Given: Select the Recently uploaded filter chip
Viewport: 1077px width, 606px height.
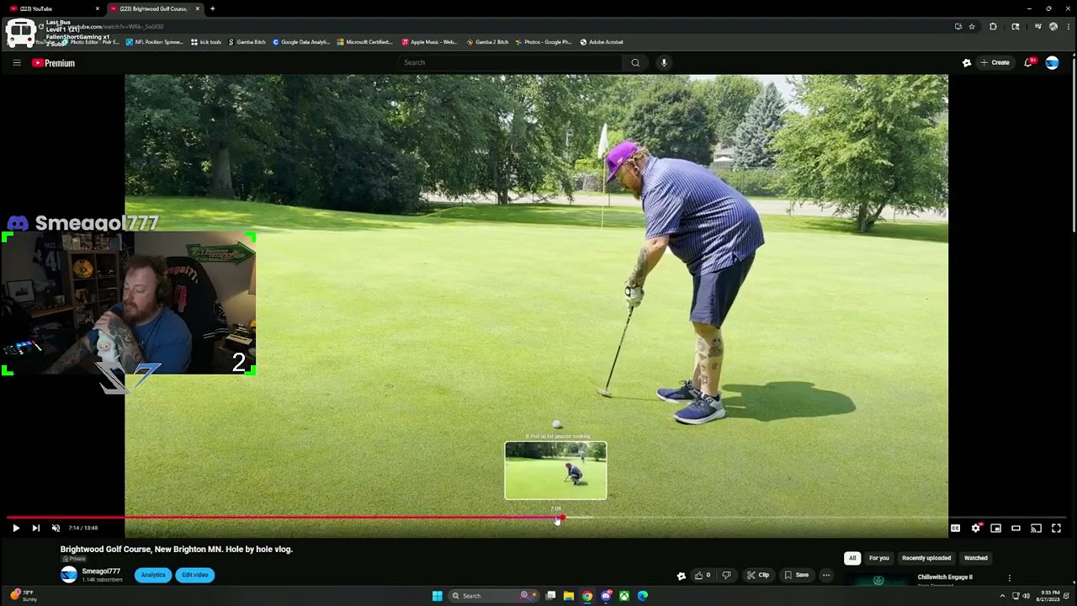Looking at the screenshot, I should [x=926, y=558].
